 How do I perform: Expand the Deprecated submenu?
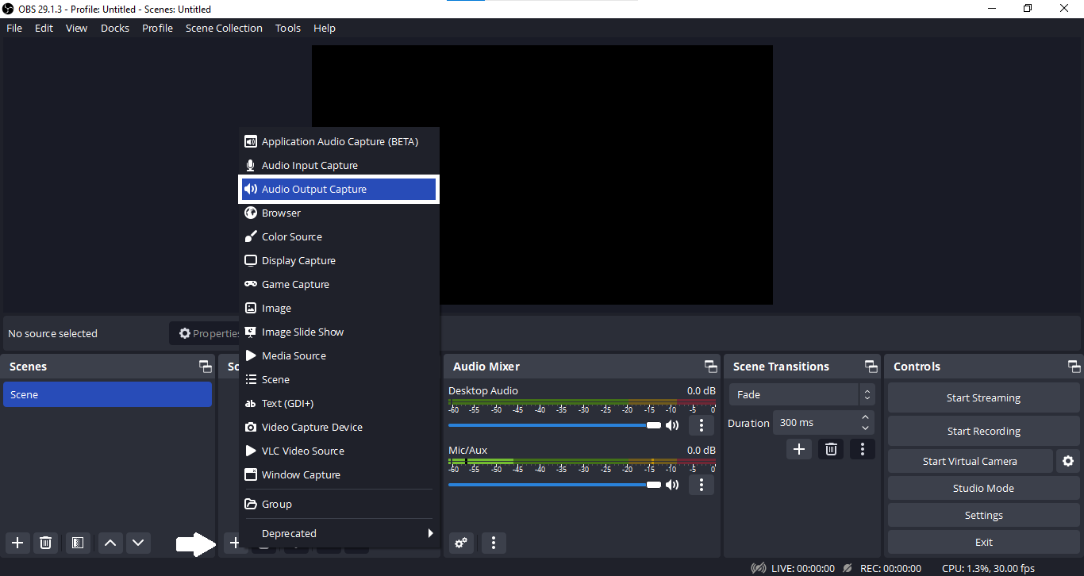(339, 533)
